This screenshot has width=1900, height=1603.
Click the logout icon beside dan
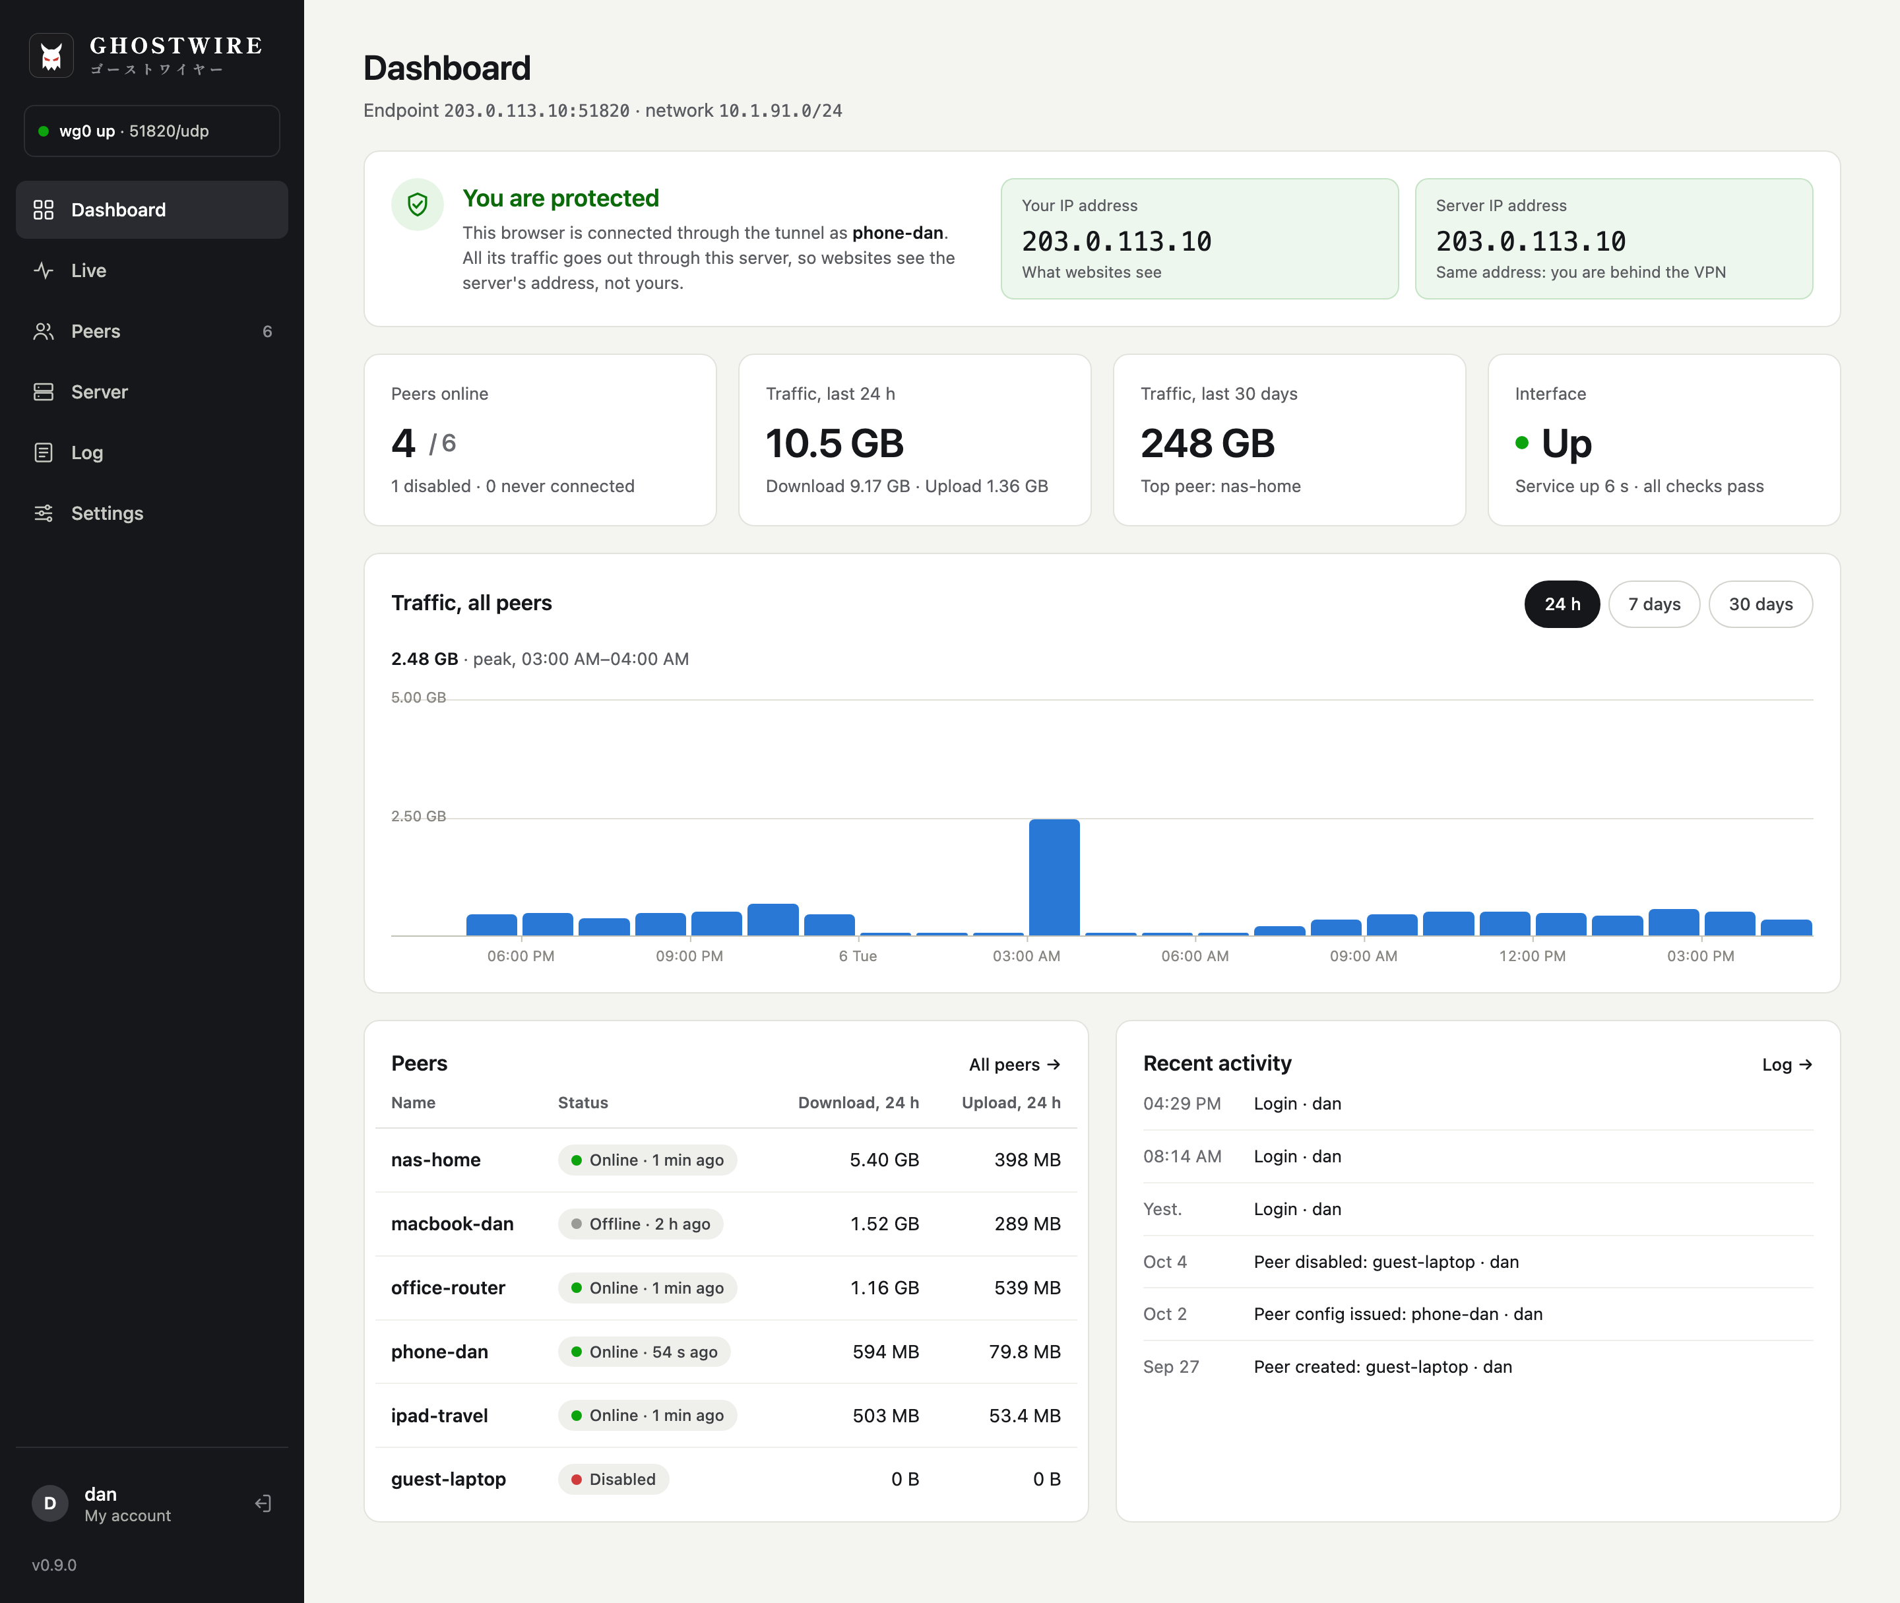[x=263, y=1504]
